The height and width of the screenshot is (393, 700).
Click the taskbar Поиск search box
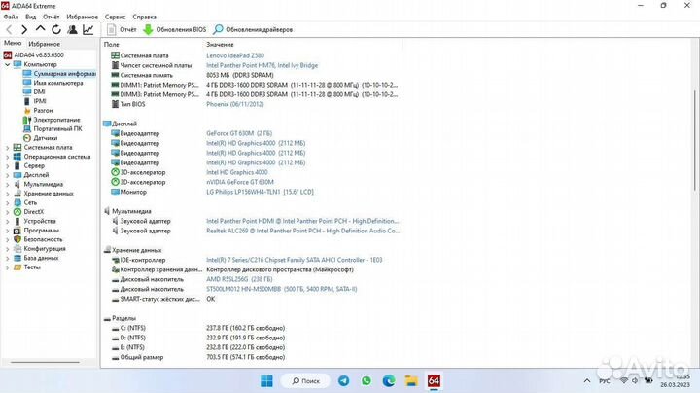point(305,381)
